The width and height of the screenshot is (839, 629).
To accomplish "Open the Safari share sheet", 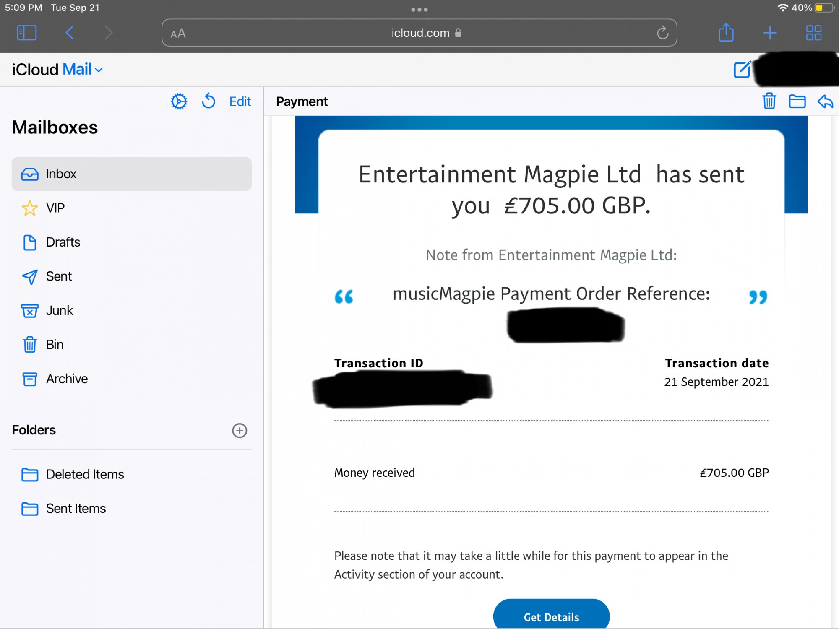I will [726, 33].
